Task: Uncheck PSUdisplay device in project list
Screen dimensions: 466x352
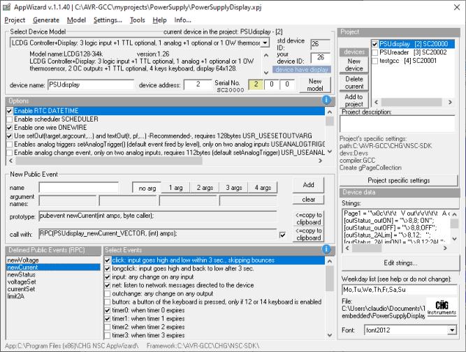Action: 374,44
